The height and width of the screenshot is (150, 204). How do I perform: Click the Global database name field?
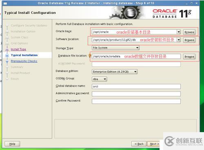[x=136, y=87]
